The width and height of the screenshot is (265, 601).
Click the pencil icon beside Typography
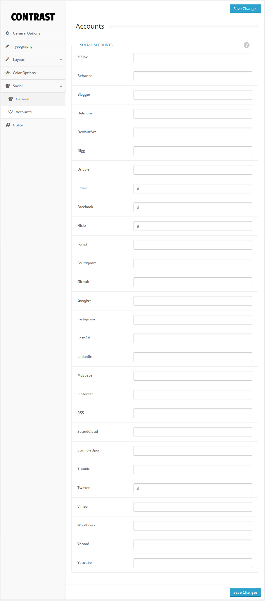click(7, 47)
